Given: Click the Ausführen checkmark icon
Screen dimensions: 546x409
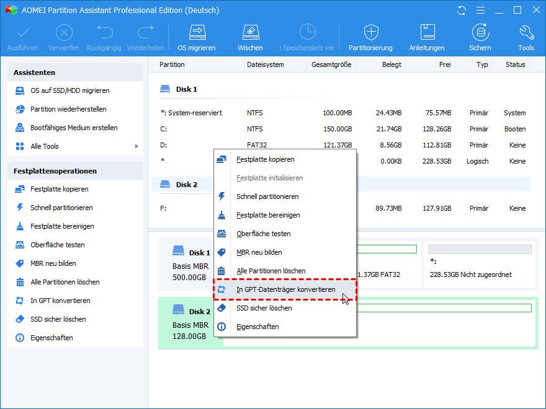Looking at the screenshot, I should (x=23, y=33).
